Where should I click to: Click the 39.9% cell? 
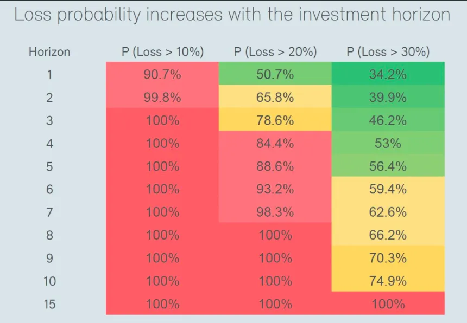pos(388,98)
